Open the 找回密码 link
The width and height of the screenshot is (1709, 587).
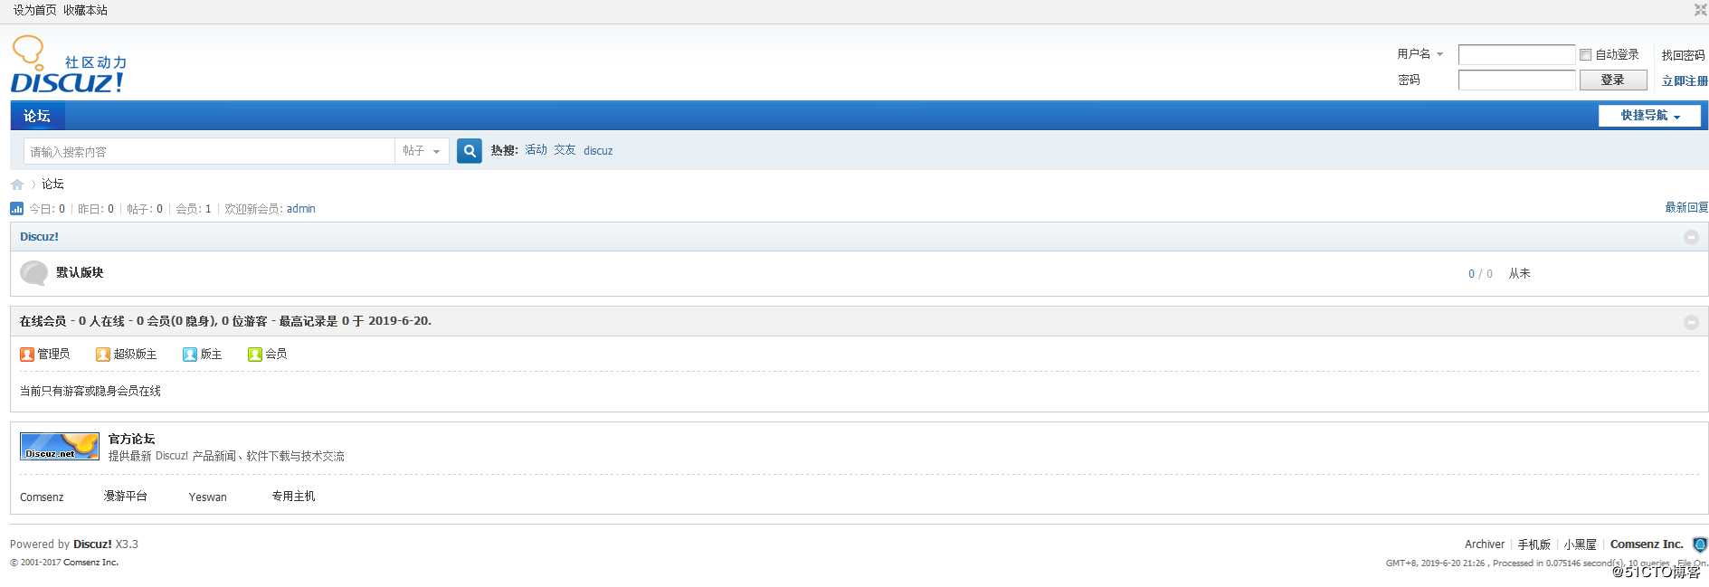1683,55
